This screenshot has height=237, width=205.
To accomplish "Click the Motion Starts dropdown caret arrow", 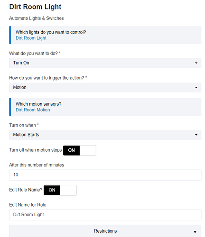I will click(196, 135).
